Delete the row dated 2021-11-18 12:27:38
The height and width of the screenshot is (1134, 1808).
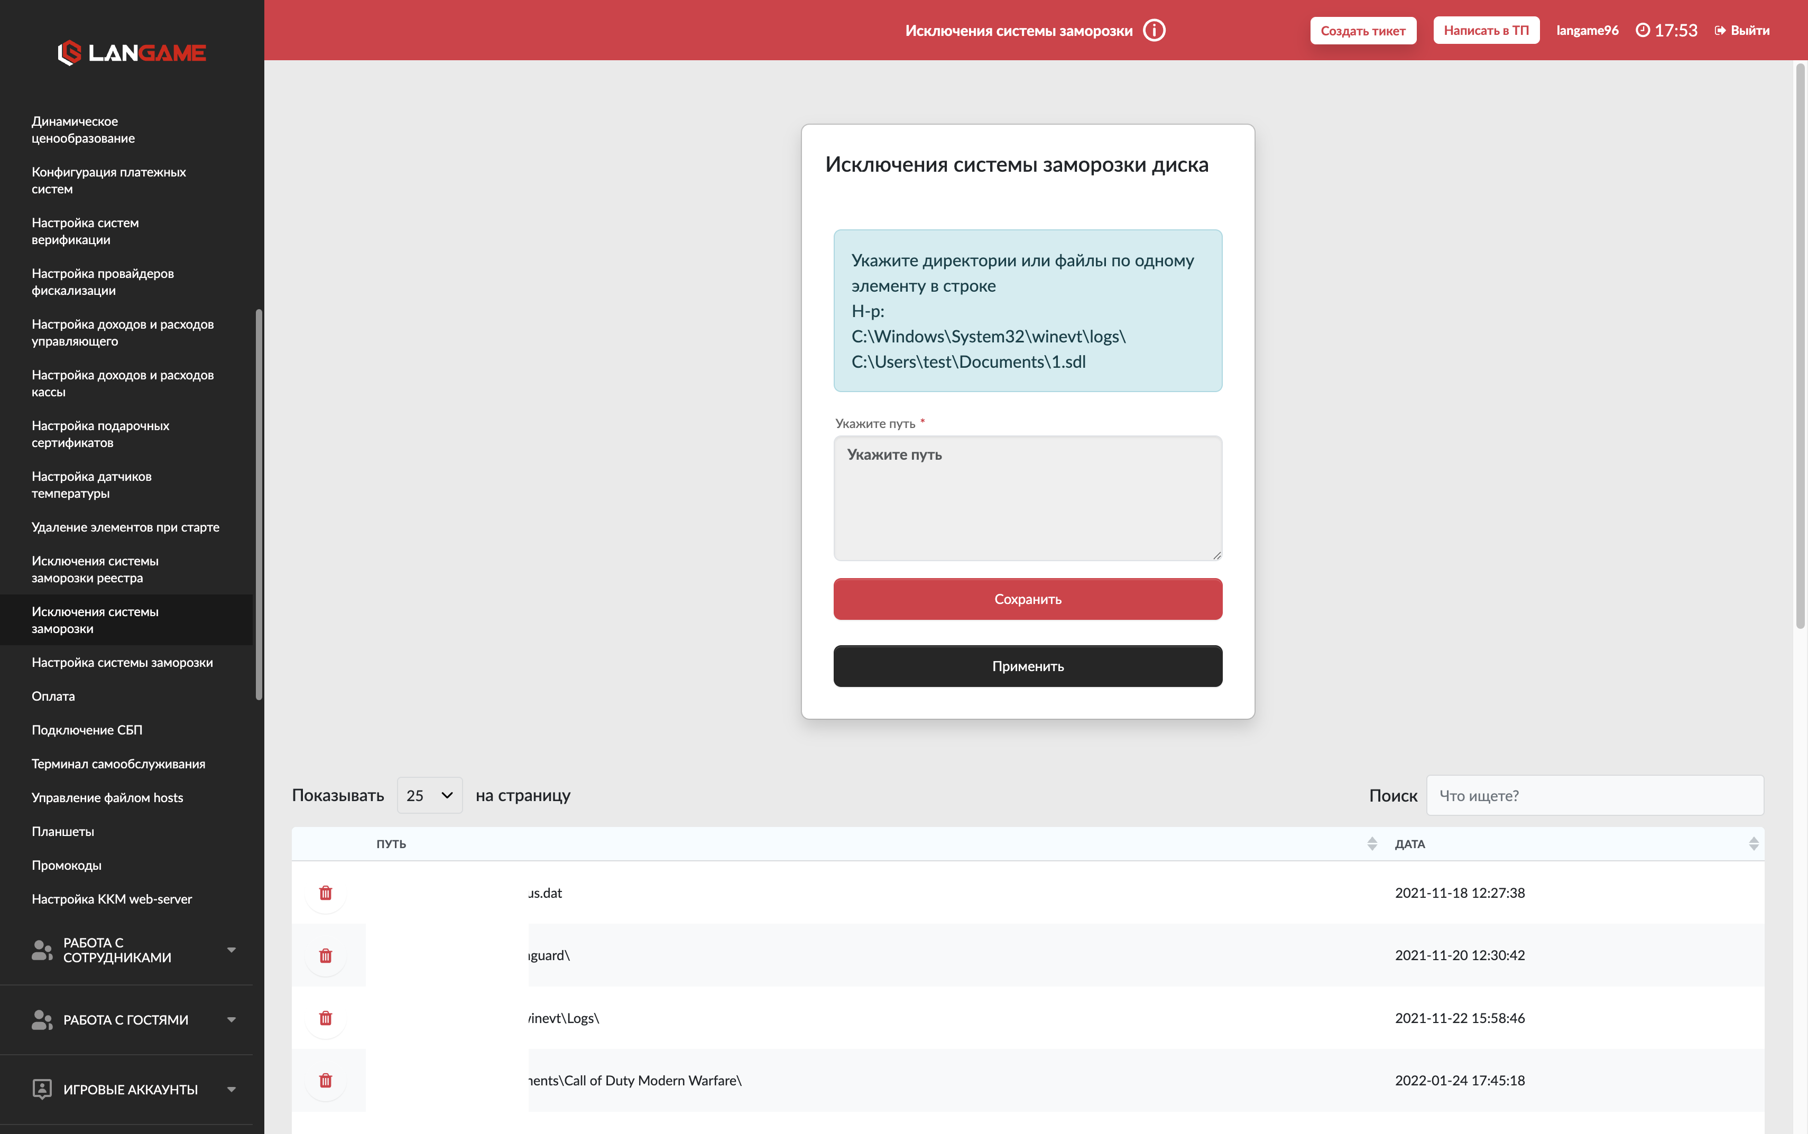(326, 893)
